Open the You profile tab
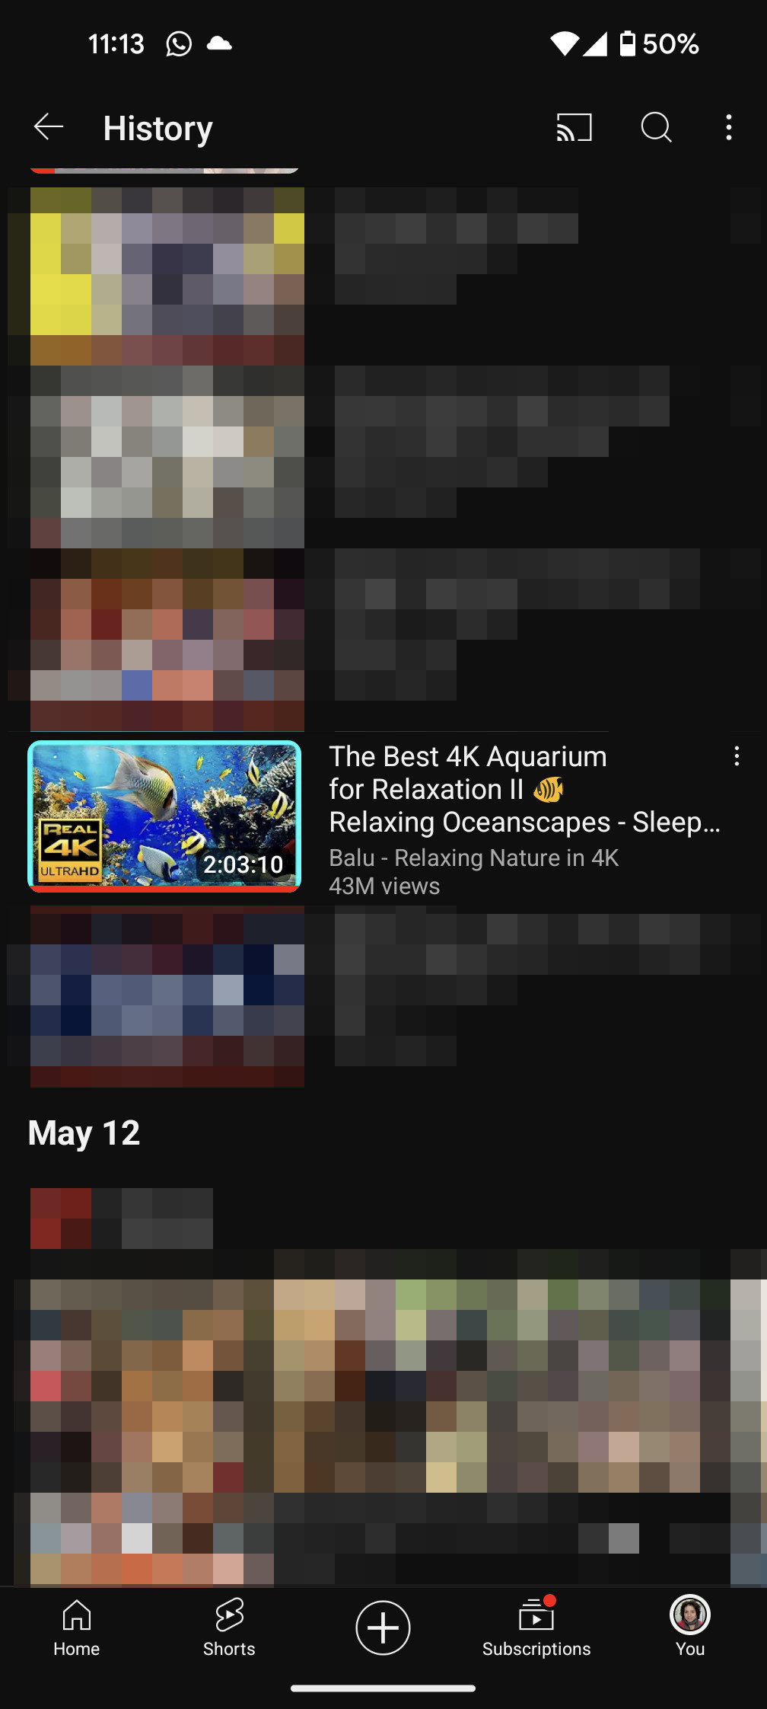The width and height of the screenshot is (767, 1709). 690,1628
